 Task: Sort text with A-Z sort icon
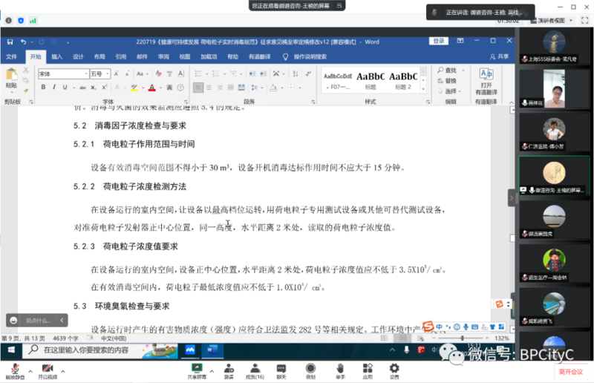click(x=296, y=73)
